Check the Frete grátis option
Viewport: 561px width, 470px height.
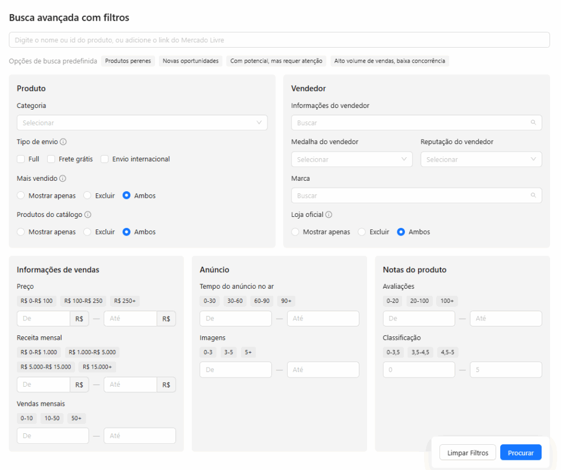(x=51, y=159)
